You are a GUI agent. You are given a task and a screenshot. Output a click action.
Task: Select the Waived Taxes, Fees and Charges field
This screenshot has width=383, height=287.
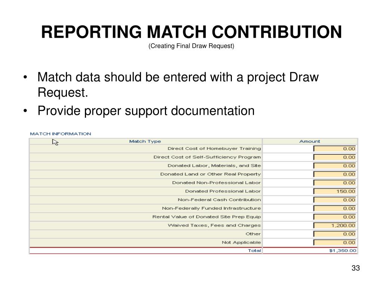[335, 225]
